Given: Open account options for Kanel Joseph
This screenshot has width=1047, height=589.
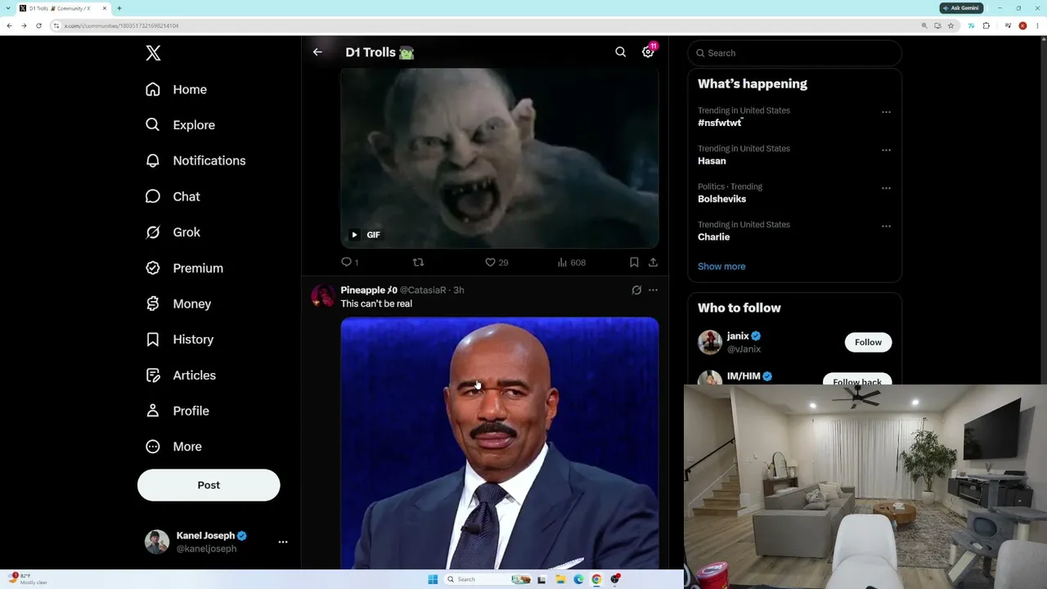Looking at the screenshot, I should point(283,542).
